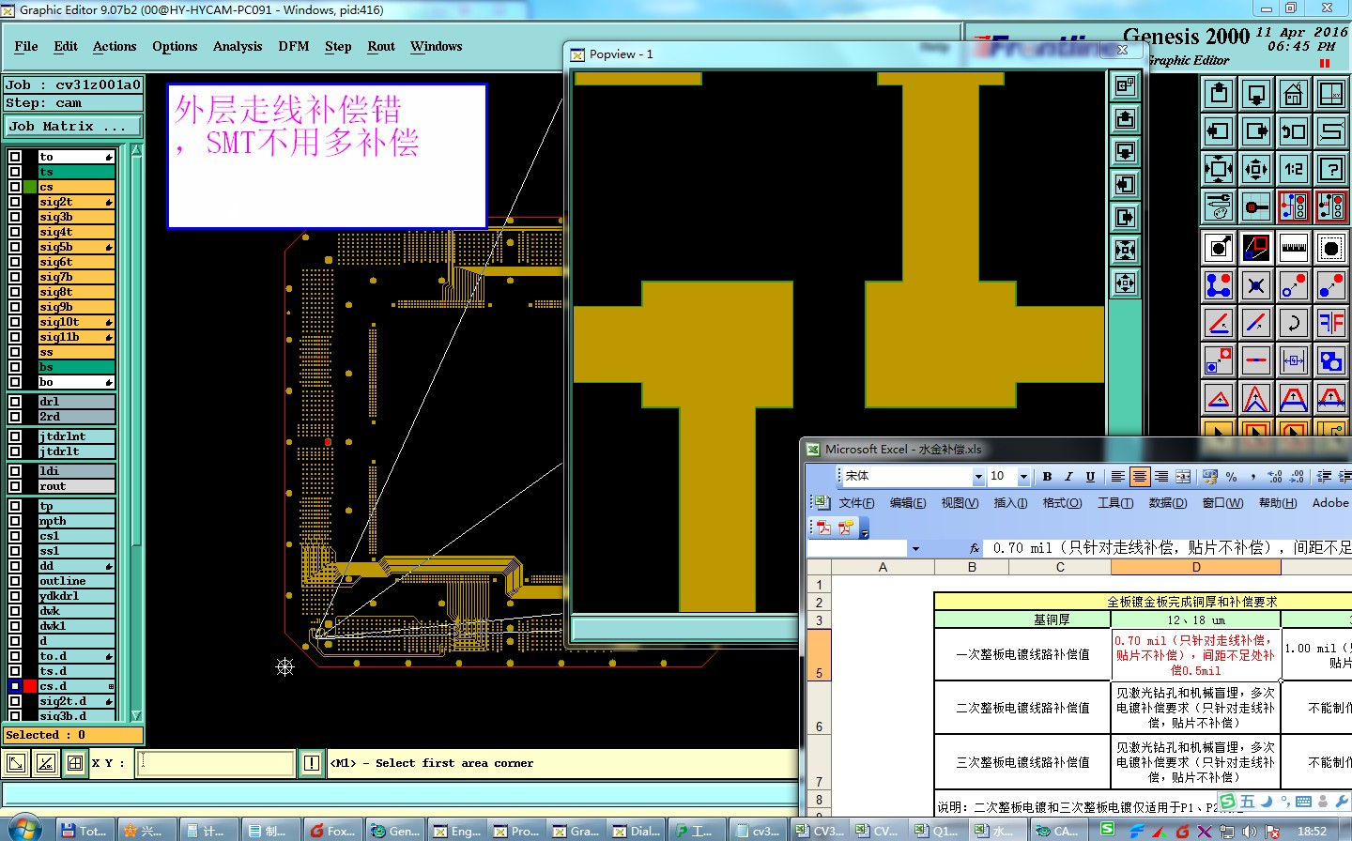Click top icon in Popview side toolbar
Screen dimensions: 1352x841
pyautogui.click(x=1125, y=86)
